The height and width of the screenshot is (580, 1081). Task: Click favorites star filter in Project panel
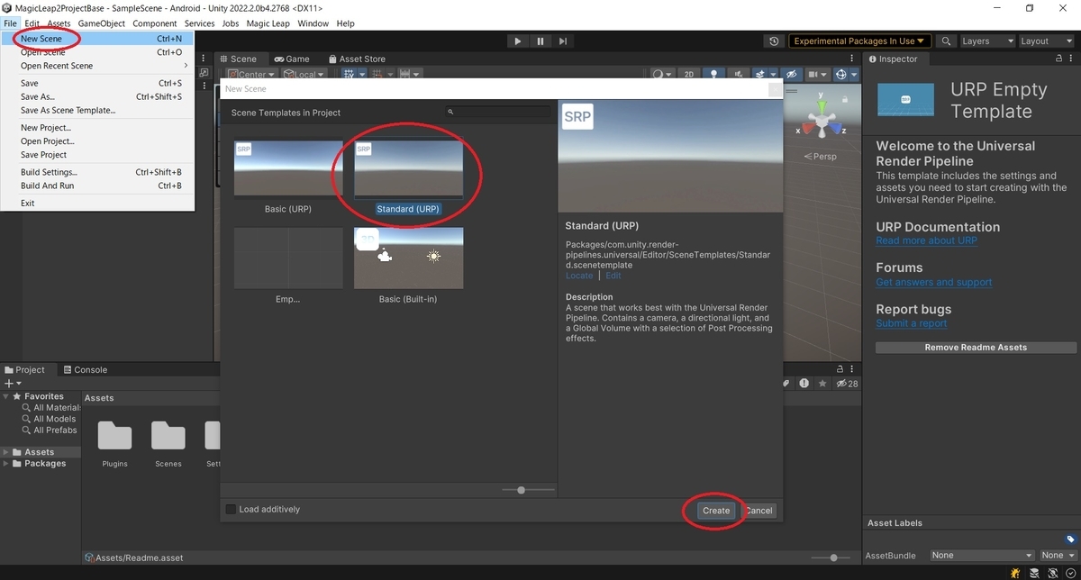(x=821, y=383)
